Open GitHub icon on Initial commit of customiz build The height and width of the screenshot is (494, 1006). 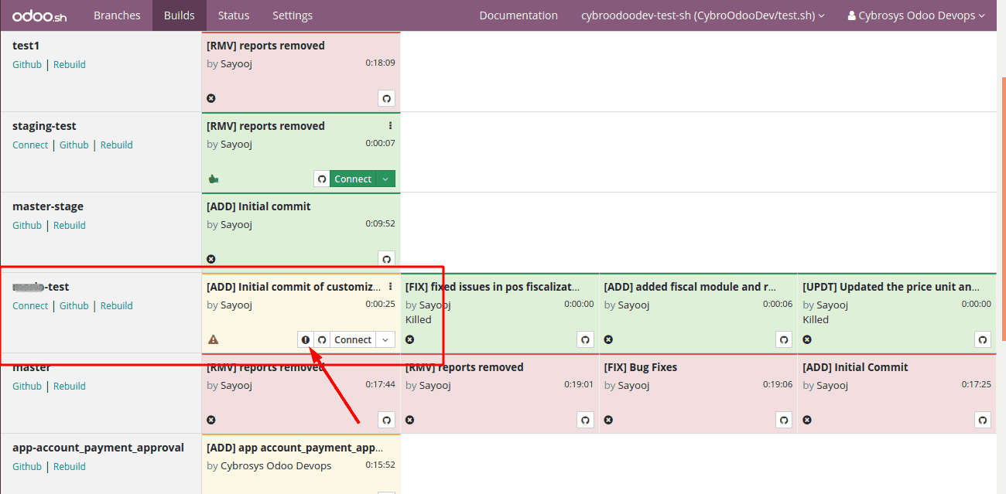coord(322,339)
